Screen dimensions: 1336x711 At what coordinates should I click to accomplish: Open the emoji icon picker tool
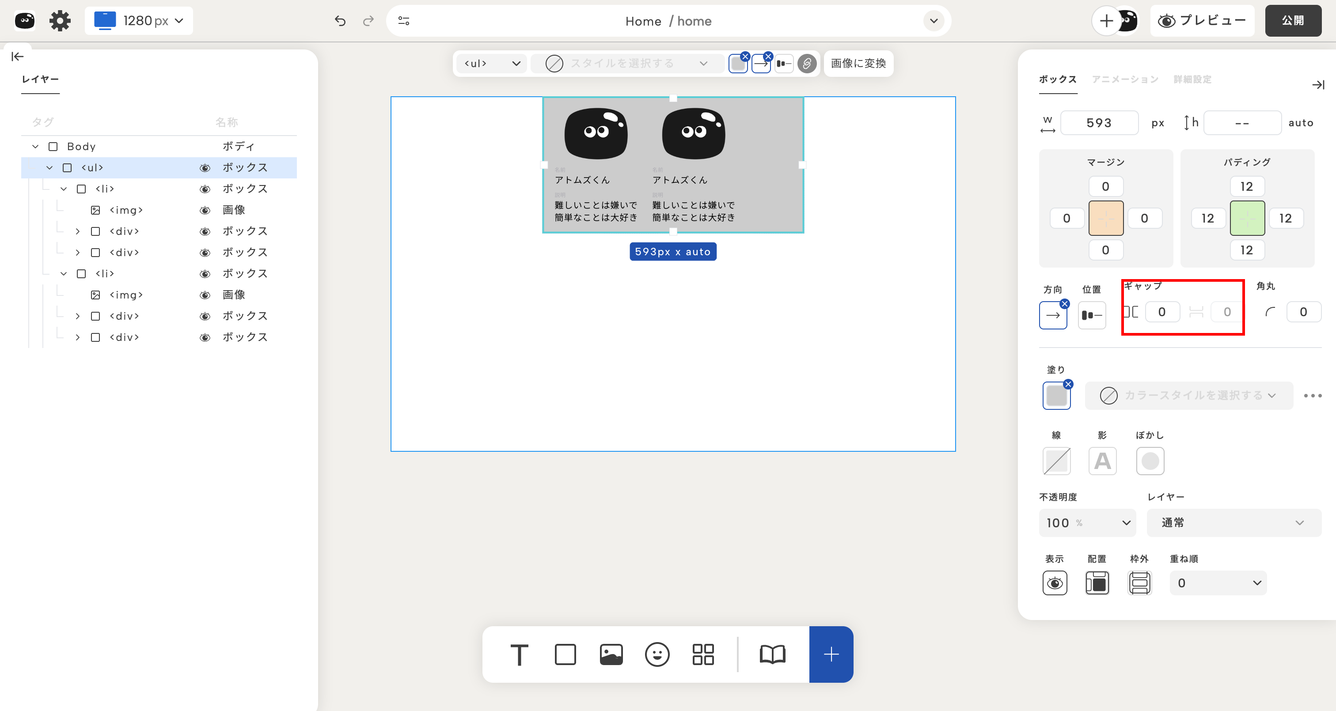(657, 654)
